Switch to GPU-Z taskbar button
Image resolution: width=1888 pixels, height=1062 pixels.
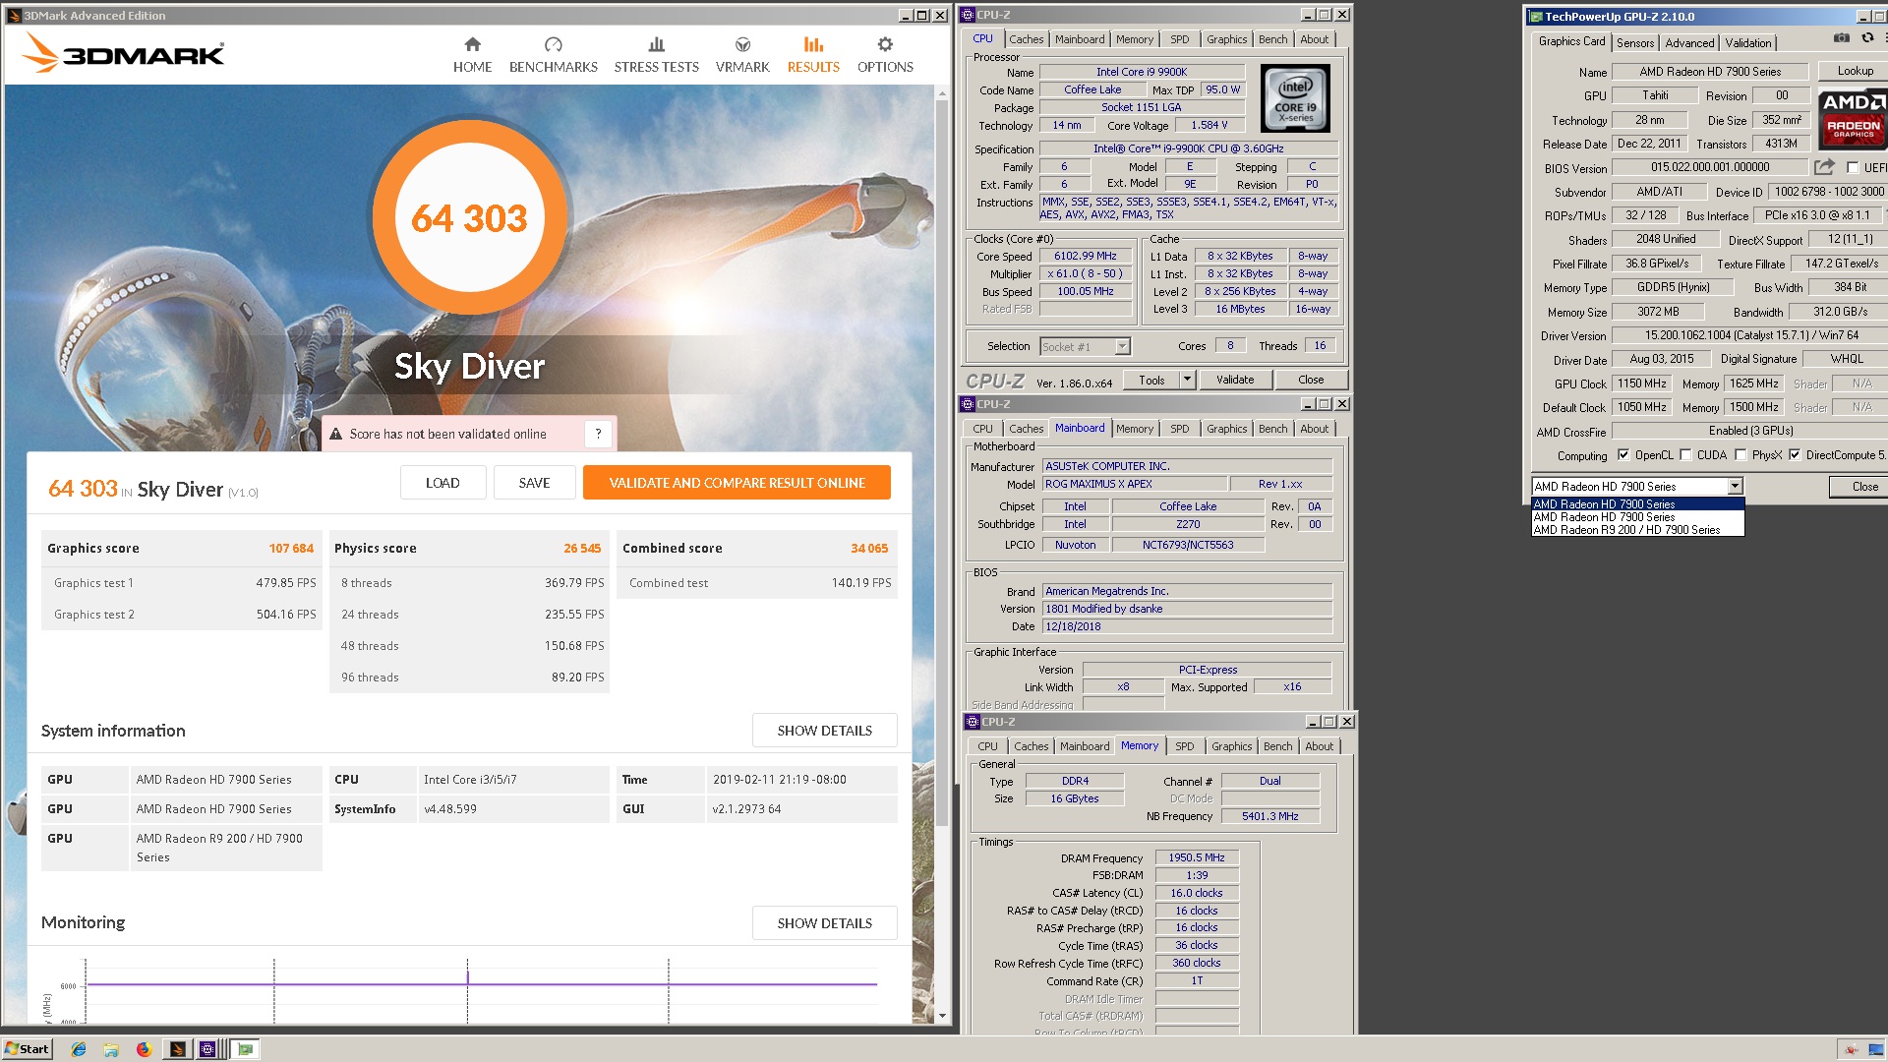tap(245, 1049)
